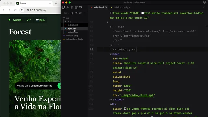
Task: Open explorer's more actions ellipsis
Action: coord(84,13)
